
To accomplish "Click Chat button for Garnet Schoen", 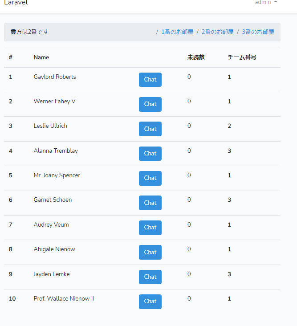I will 150,203.
